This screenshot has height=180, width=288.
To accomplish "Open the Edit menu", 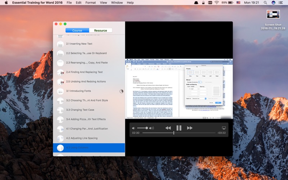I will [78, 3].
